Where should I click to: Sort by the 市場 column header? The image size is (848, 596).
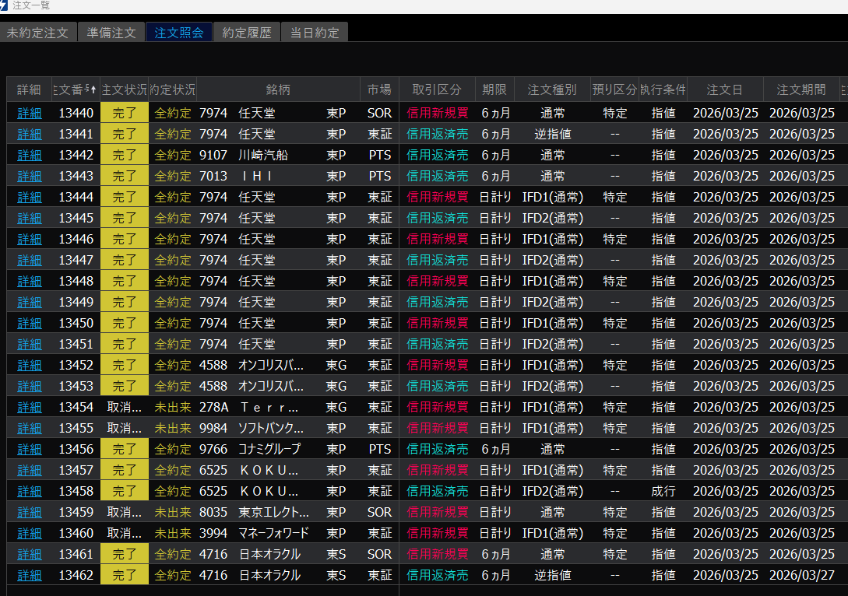tap(379, 89)
